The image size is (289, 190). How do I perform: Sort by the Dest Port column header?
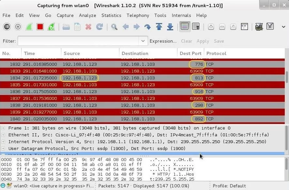tap(190, 53)
